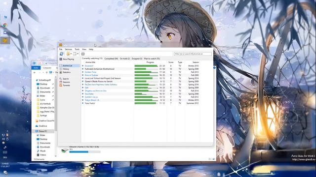Open the Datei tab in File Explorer
Image resolution: width=316 pixels, height=177 pixels.
tap(36, 68)
